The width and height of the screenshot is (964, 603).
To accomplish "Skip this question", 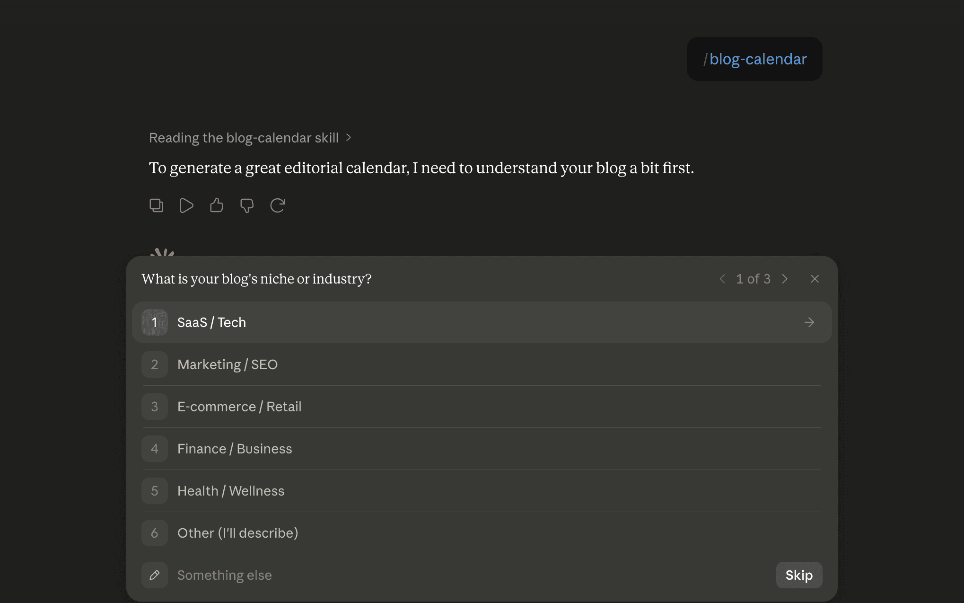I will (x=799, y=575).
